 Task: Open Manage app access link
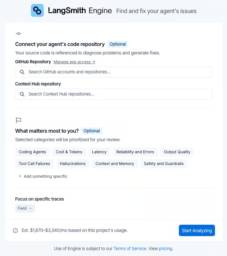click(x=74, y=62)
